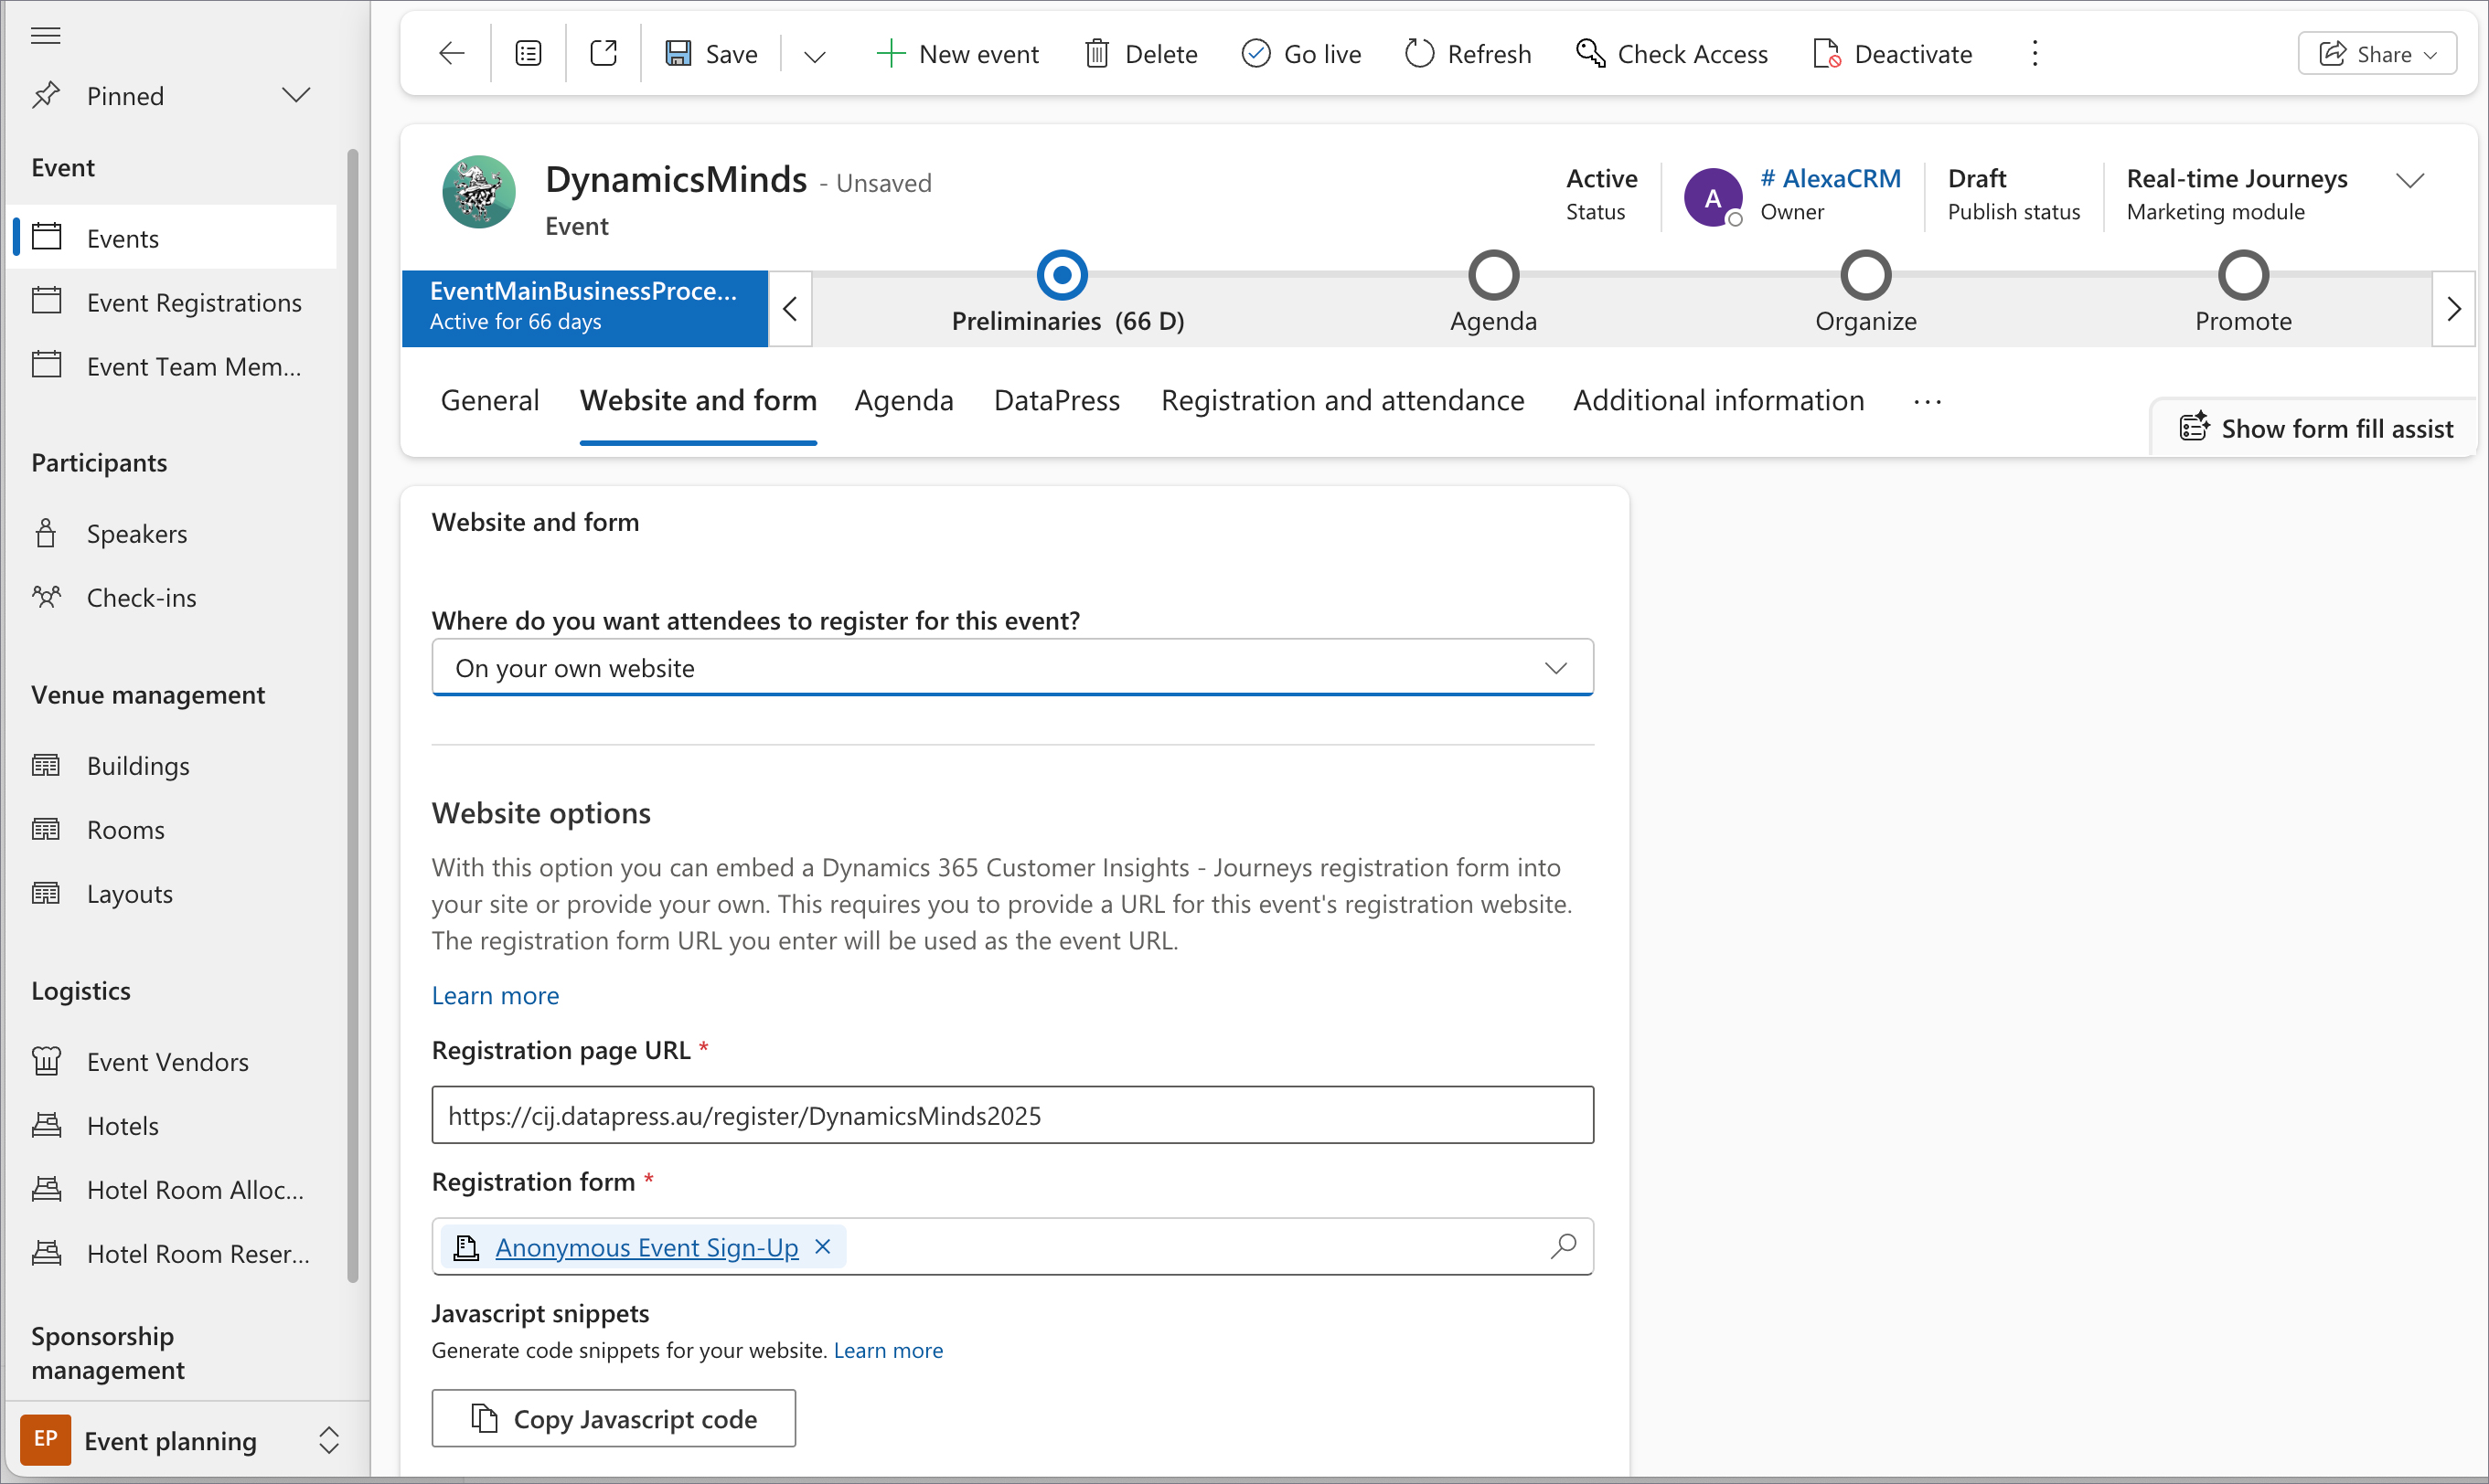The width and height of the screenshot is (2489, 1484).
Task: Open Check-ins in sidebar
Action: (173, 597)
